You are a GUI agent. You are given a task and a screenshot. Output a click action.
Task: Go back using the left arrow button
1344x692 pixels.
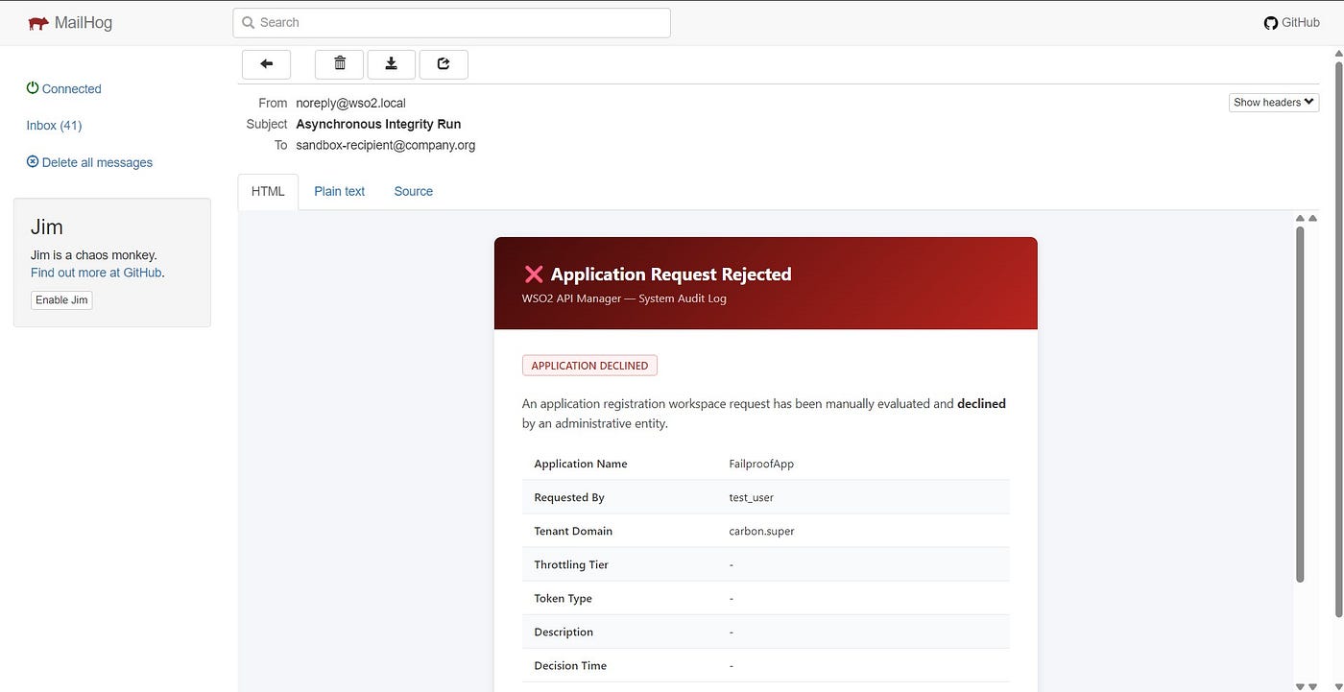click(x=267, y=64)
